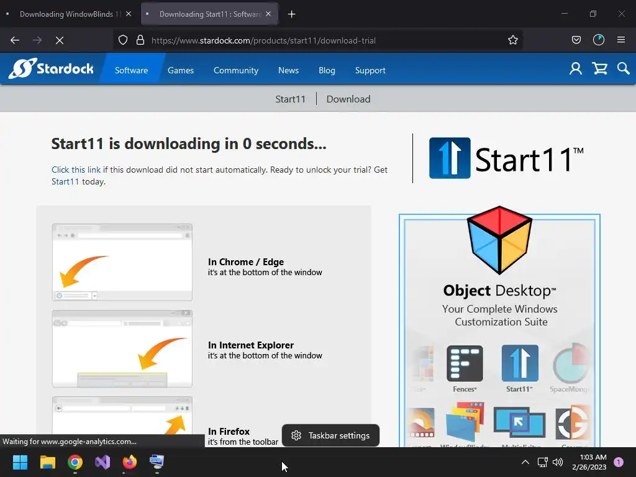Click the circular extension icon in toolbar

pos(599,40)
